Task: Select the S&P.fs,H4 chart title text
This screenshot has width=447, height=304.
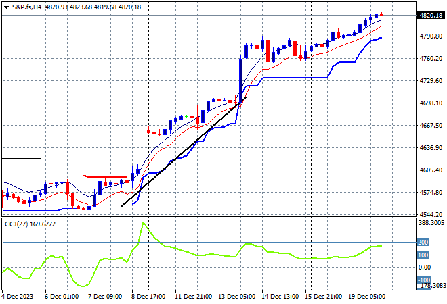Action: click(x=27, y=7)
